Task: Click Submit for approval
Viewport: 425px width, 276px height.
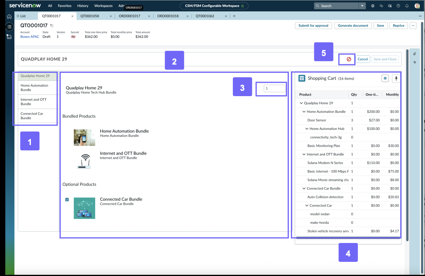Action: click(313, 26)
